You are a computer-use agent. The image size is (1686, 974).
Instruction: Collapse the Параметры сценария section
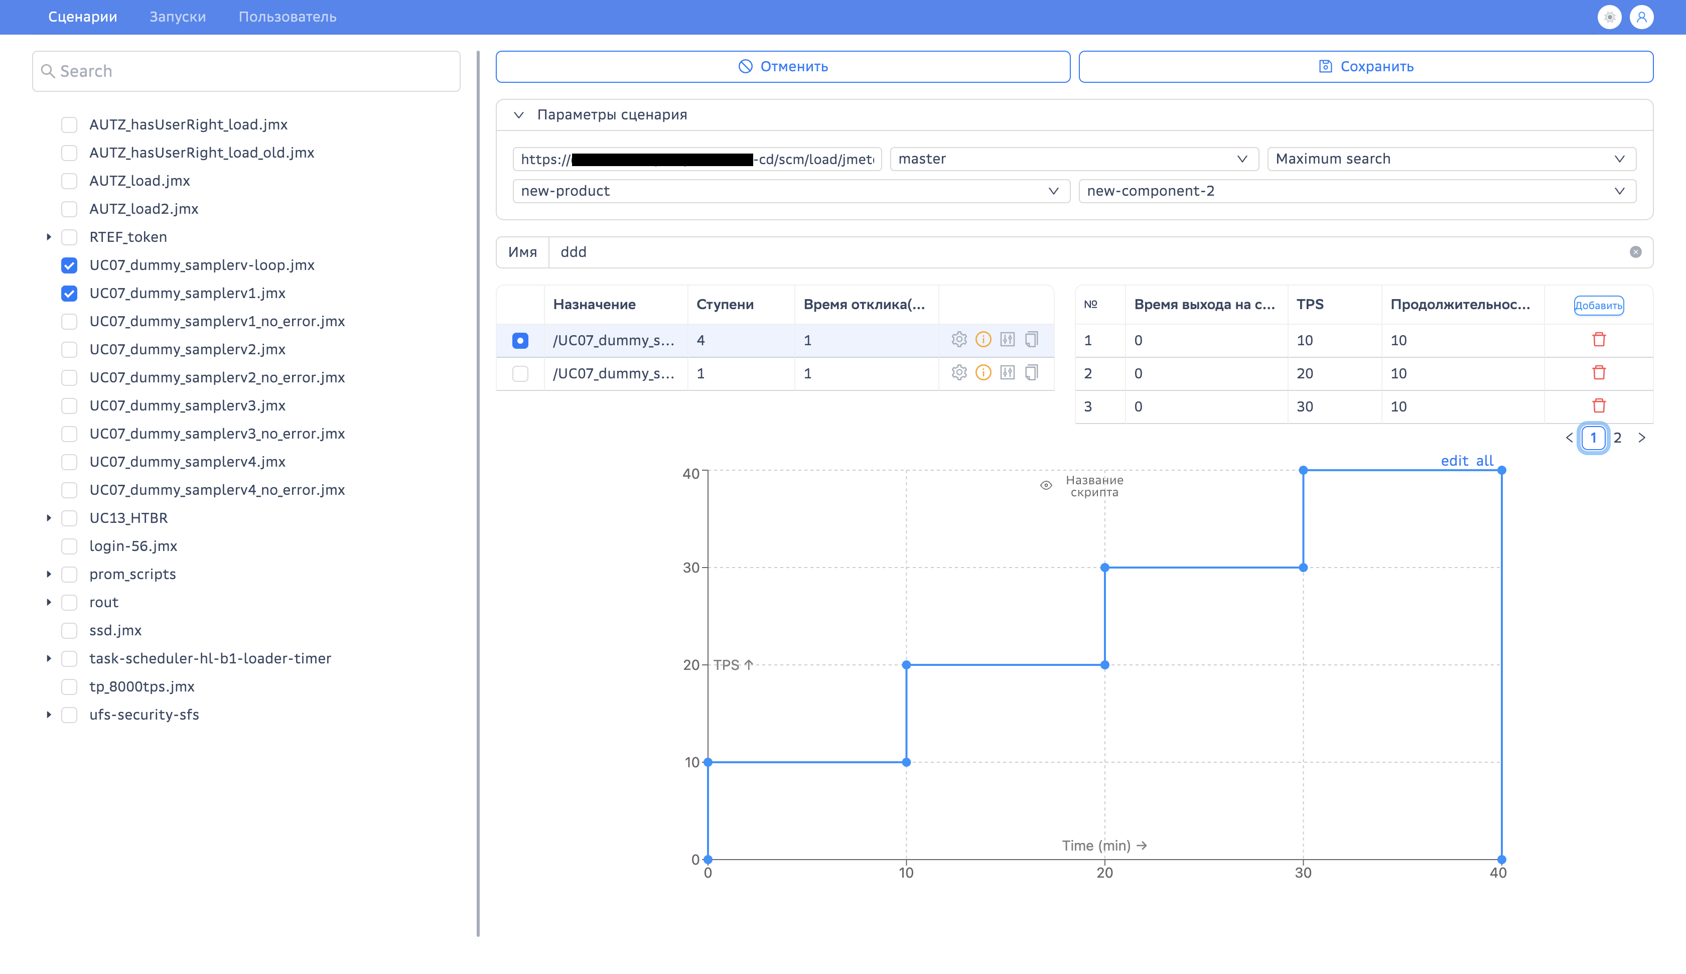point(519,114)
